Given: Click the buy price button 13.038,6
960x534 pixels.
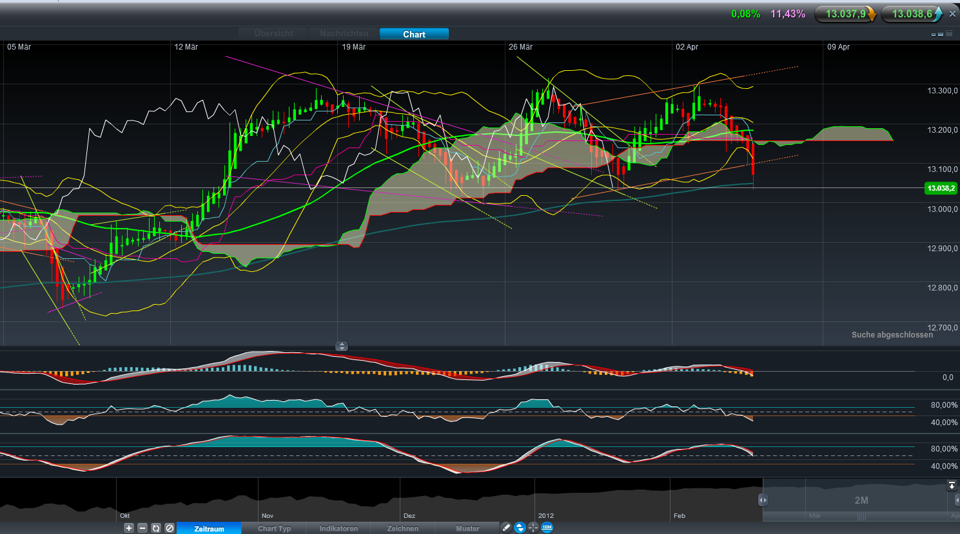Looking at the screenshot, I should click(912, 14).
